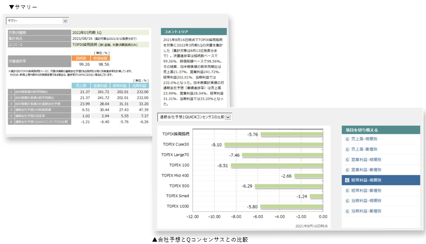Image resolution: width=426 pixels, height=244 pixels.
Task: Click the TOPIX Large70 bar labeled -7.46
Action: tap(283, 155)
